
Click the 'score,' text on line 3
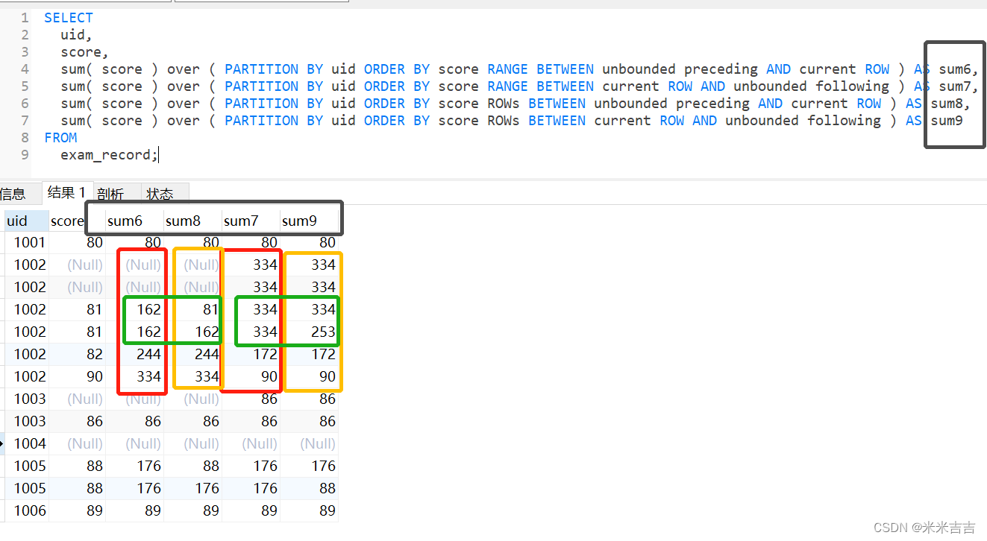pos(85,52)
